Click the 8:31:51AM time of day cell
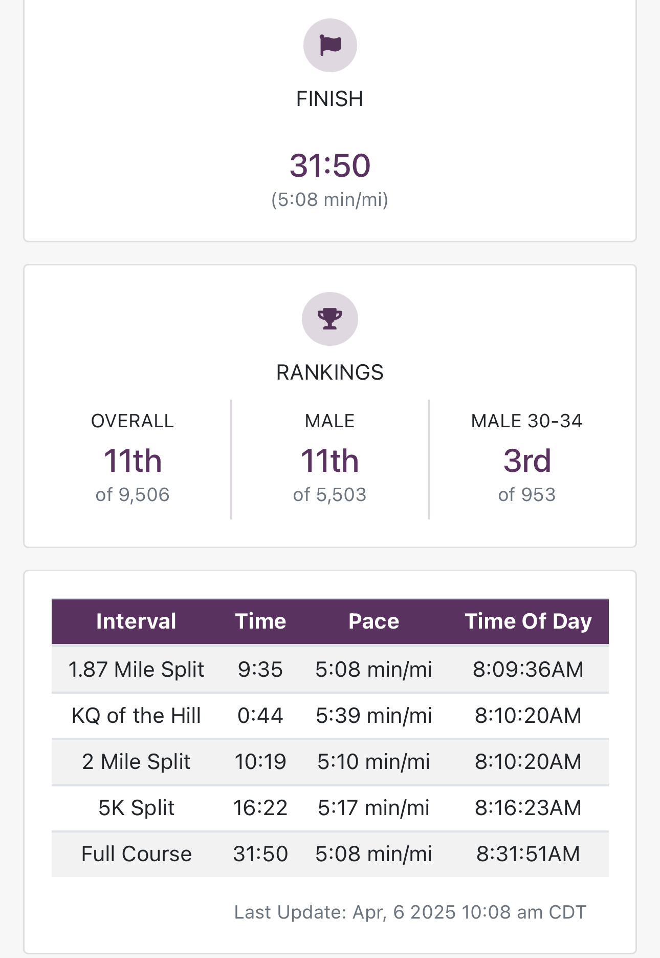The image size is (660, 958). (x=528, y=854)
